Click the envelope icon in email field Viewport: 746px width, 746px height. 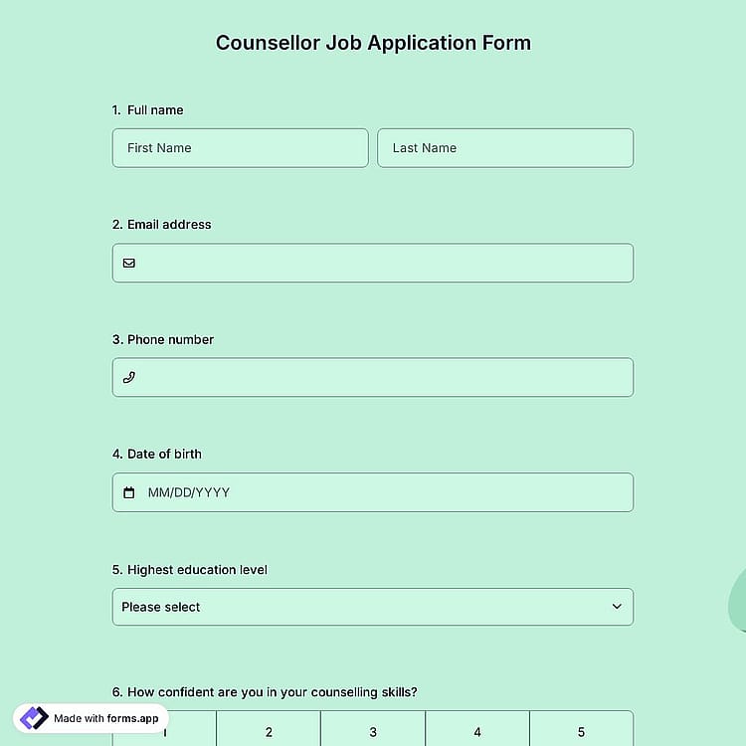click(129, 264)
